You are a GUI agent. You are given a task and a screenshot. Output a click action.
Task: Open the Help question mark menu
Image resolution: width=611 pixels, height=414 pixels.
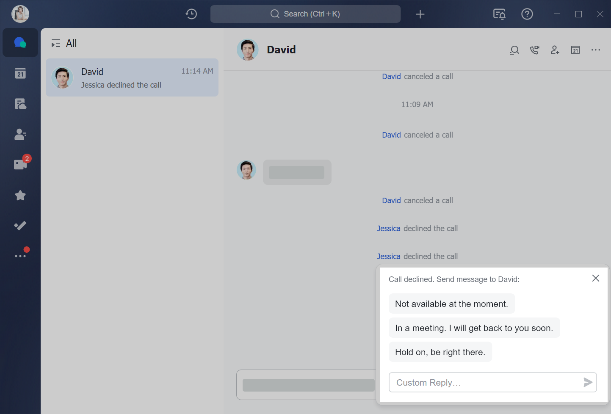(527, 14)
